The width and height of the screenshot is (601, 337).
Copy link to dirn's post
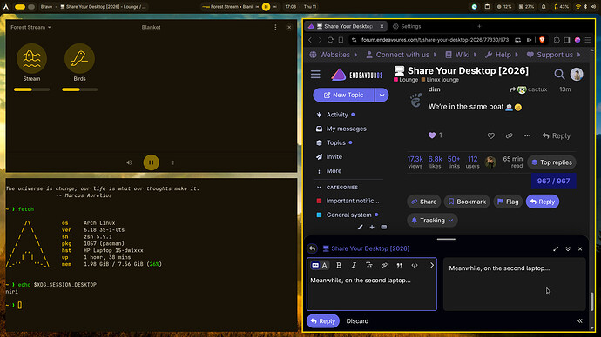point(509,135)
